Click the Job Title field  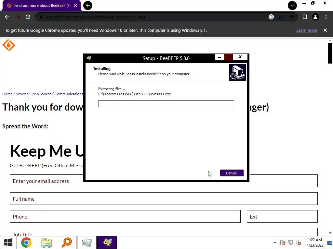tap(164, 232)
